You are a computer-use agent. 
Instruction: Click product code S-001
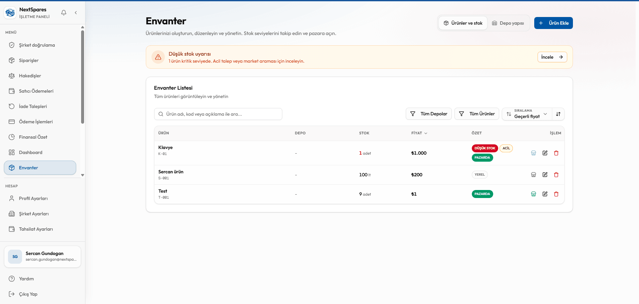pyautogui.click(x=164, y=178)
